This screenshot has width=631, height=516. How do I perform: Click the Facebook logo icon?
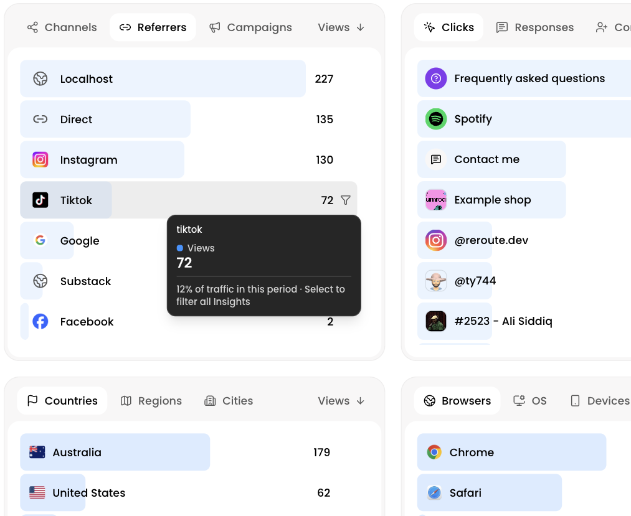click(x=40, y=321)
